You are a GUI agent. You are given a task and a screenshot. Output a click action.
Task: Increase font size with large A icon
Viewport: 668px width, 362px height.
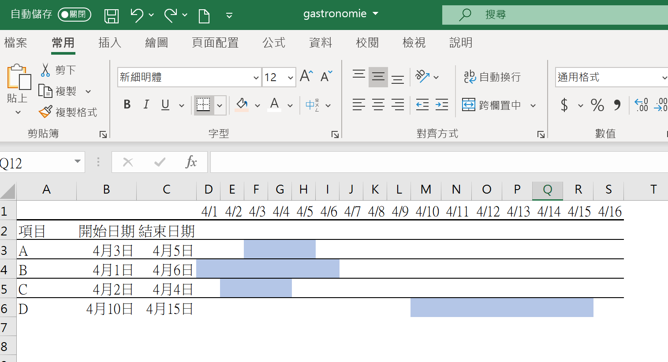coord(306,76)
